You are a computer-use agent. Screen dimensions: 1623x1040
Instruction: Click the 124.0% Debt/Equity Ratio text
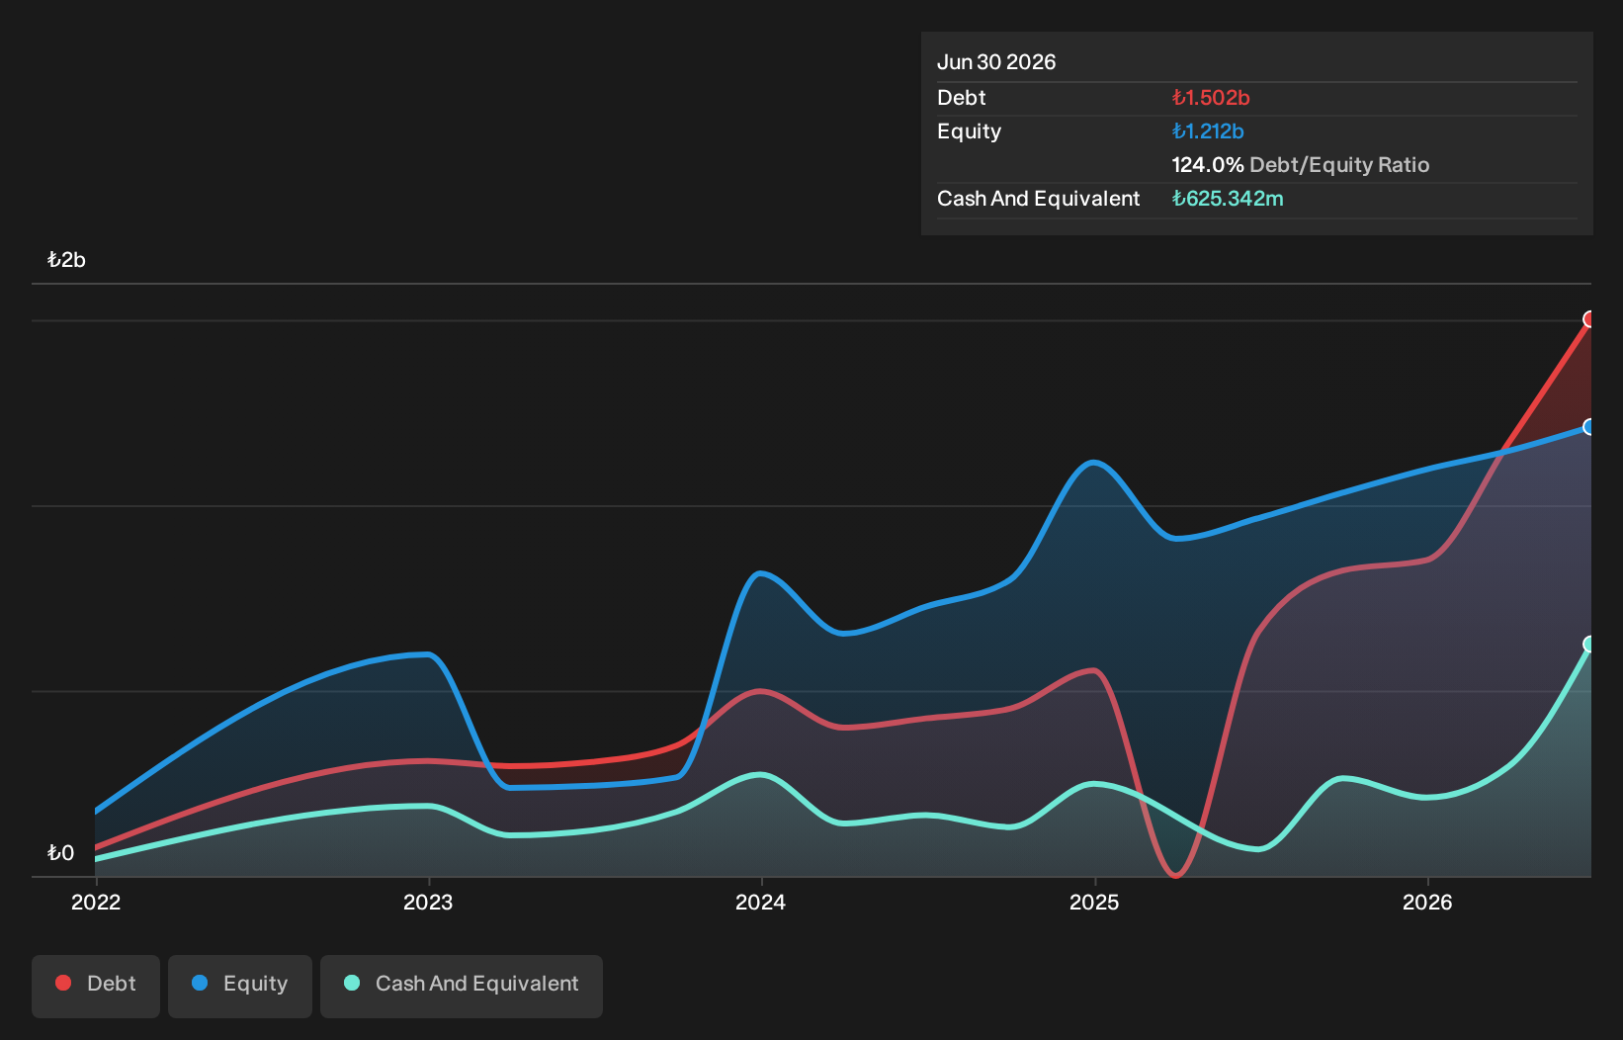[x=1301, y=165]
